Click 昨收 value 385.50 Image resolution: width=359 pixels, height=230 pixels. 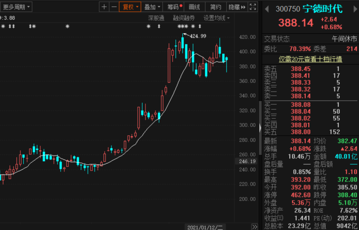tap(347, 187)
